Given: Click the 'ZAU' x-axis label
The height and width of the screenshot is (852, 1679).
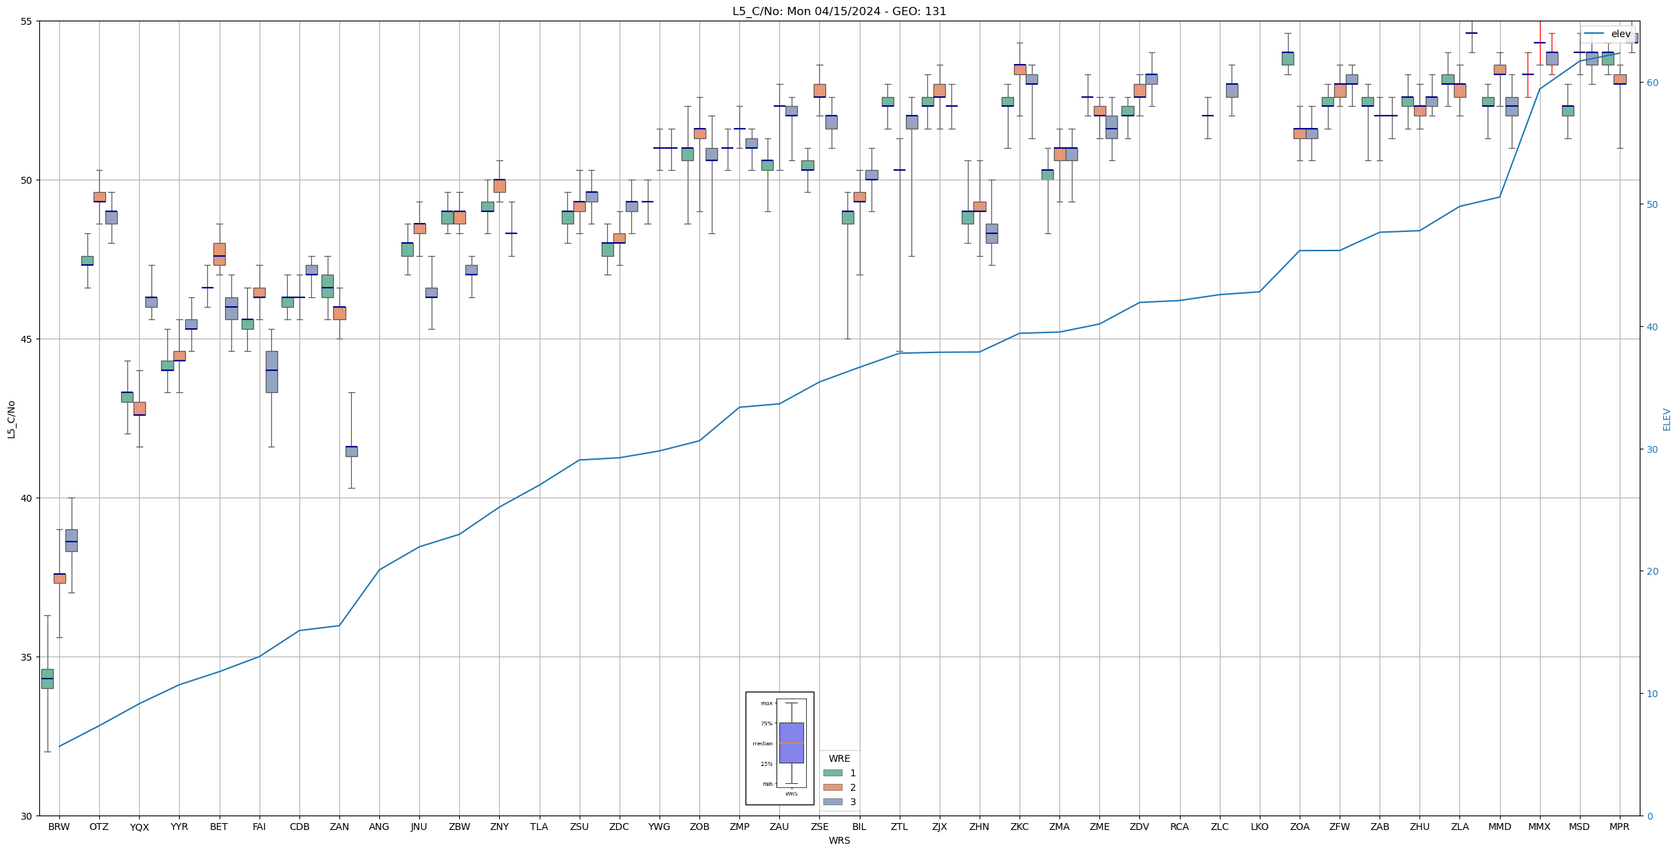Looking at the screenshot, I should pos(779,827).
